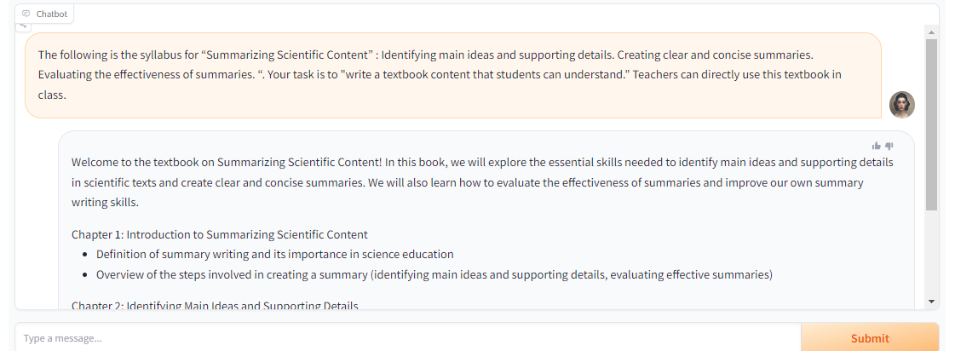This screenshot has height=351, width=955.
Task: Click the 'writing skills.' line in bot reply
Action: (x=105, y=203)
